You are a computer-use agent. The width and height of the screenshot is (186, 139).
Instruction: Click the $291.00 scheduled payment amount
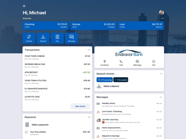tap(86, 132)
